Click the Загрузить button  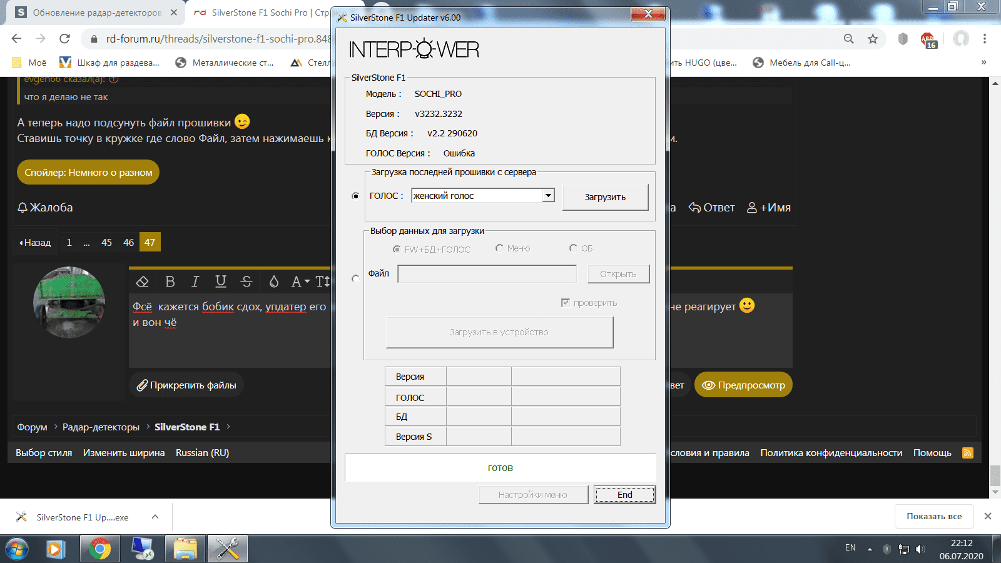(x=605, y=197)
